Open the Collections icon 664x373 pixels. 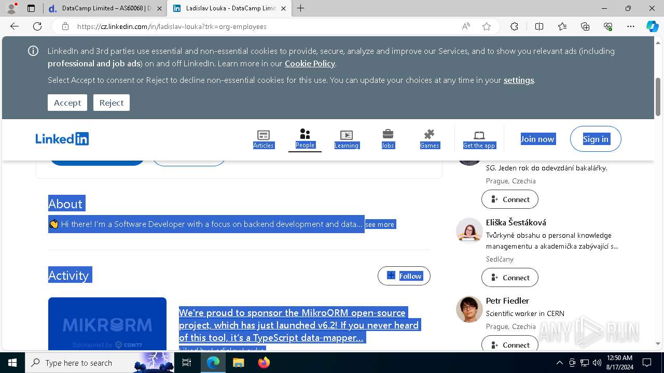click(x=585, y=26)
